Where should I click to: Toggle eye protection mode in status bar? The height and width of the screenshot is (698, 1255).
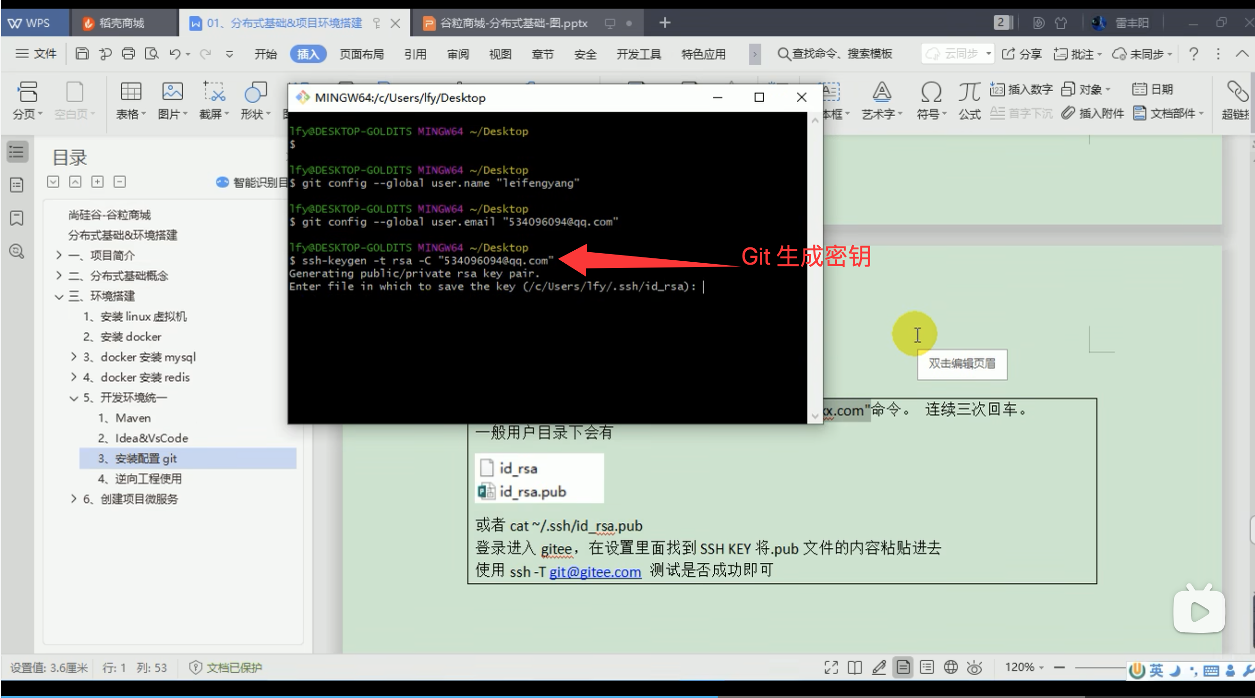click(x=974, y=667)
